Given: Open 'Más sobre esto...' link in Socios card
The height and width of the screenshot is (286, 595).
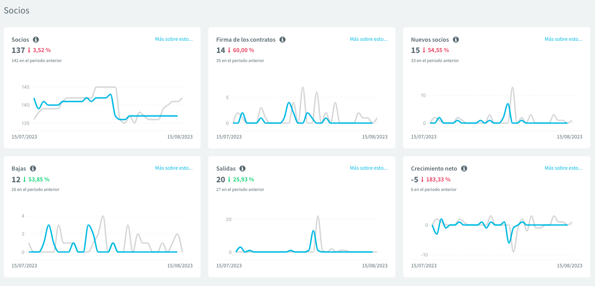Looking at the screenshot, I should point(174,39).
